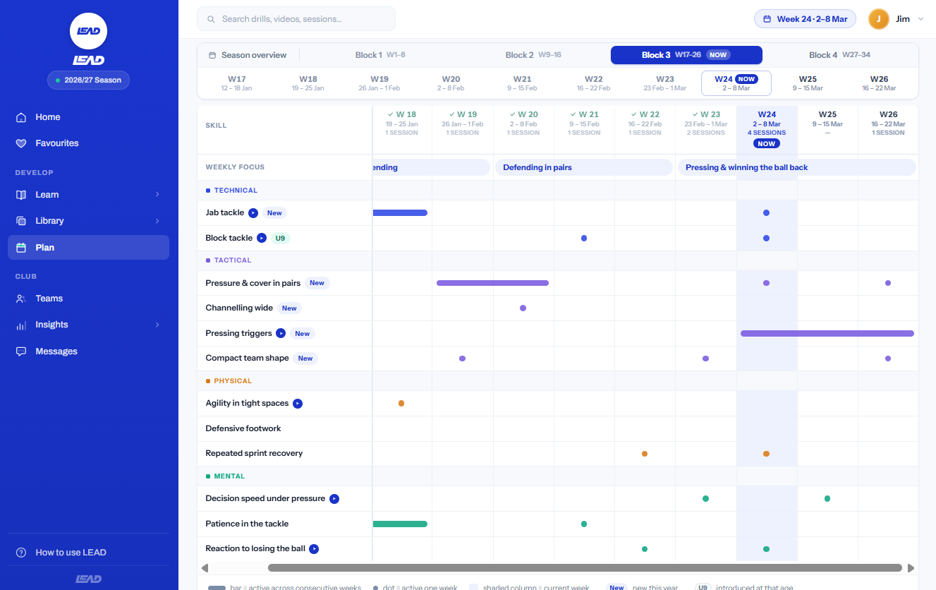Viewport: 936px width, 590px height.
Task: Click the LEAD logo at sidebar top
Action: pyautogui.click(x=89, y=30)
